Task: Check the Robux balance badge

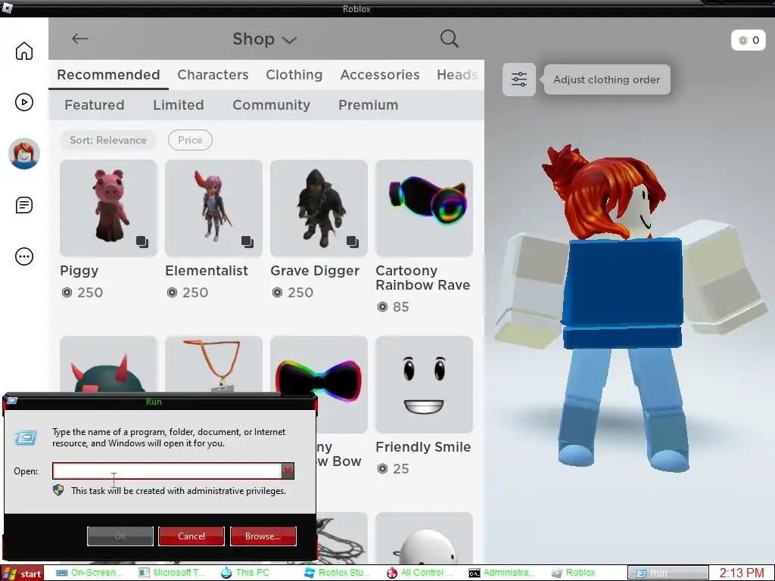Action: pos(749,41)
